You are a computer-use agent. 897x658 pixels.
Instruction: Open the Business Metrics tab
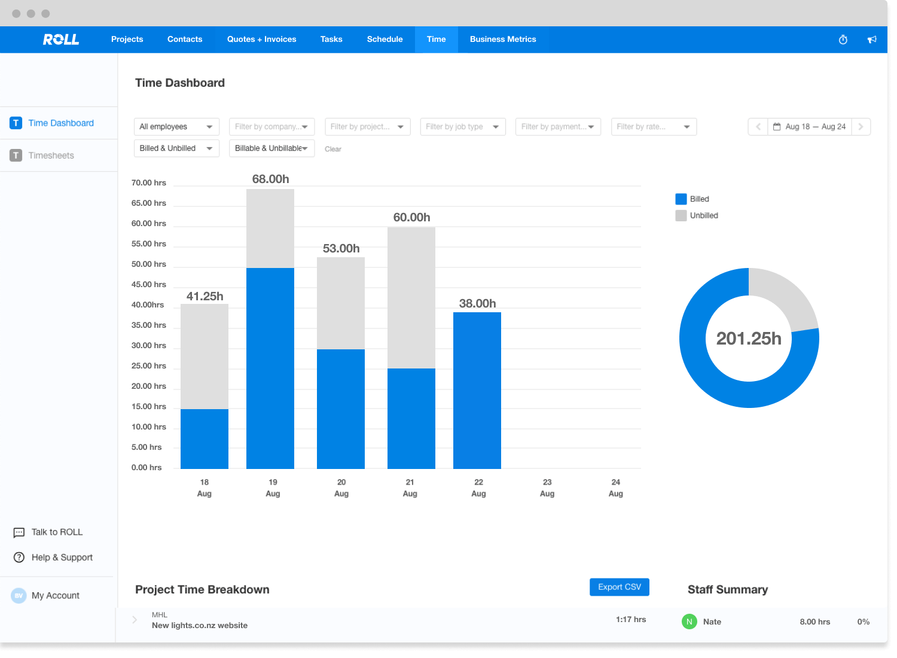(x=503, y=39)
